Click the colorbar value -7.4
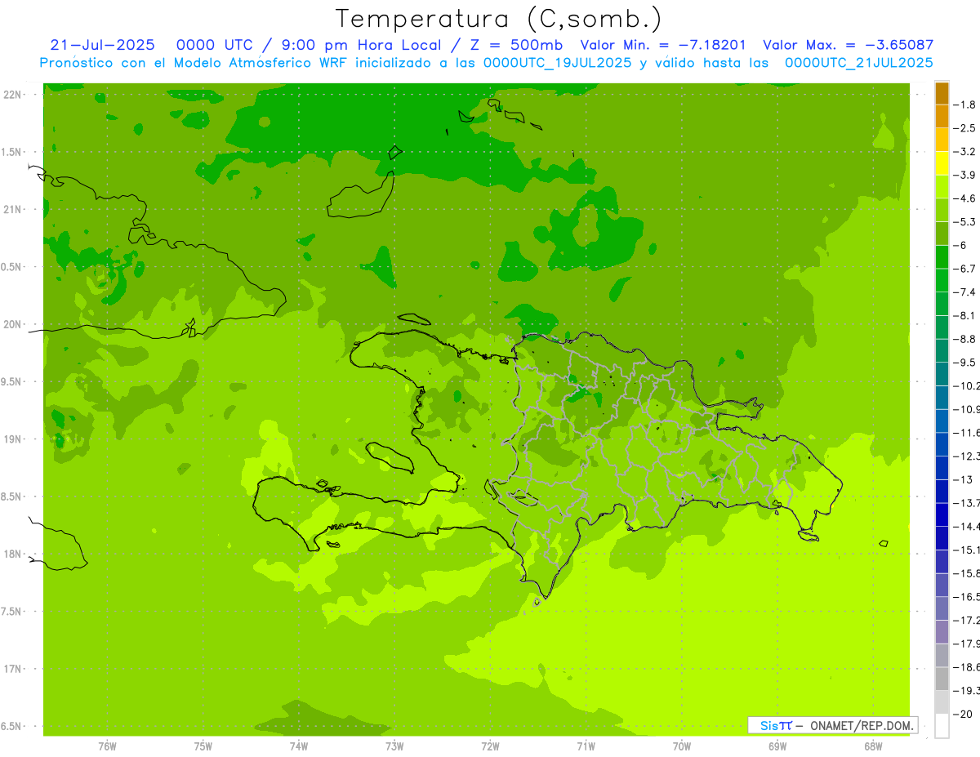The height and width of the screenshot is (757, 980). click(964, 292)
